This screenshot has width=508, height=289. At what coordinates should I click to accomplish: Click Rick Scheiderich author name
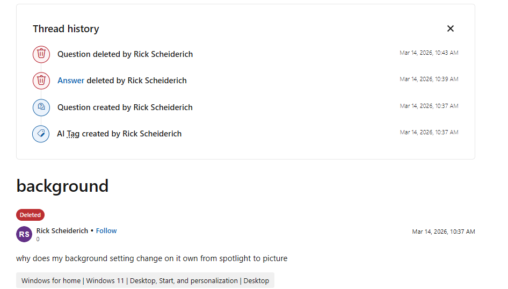tap(62, 230)
